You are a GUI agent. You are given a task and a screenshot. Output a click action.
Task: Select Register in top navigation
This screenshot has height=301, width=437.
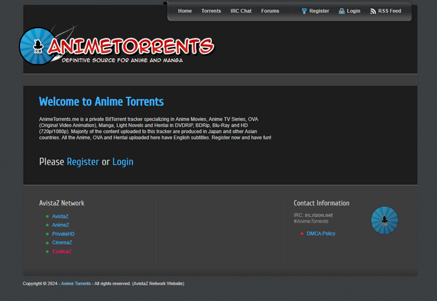pyautogui.click(x=319, y=11)
